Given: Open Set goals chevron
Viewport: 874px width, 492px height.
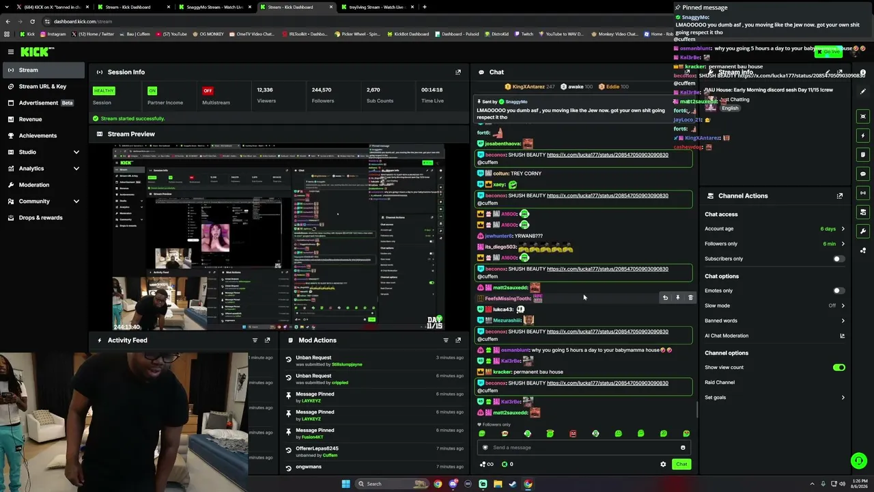Looking at the screenshot, I should pos(843,397).
